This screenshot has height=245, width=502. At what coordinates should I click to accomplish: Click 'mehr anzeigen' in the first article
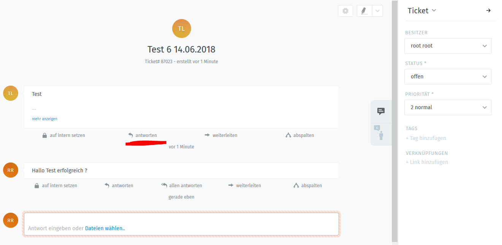pyautogui.click(x=44, y=119)
